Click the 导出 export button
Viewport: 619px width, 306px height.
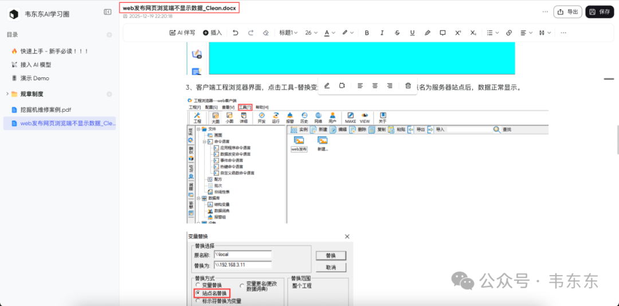(567, 12)
